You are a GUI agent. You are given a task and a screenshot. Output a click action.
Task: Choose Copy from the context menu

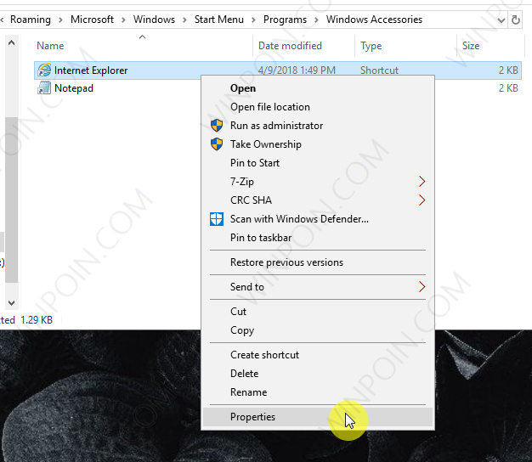click(x=318, y=330)
